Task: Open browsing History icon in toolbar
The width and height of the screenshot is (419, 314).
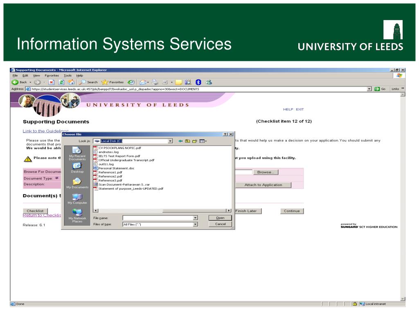Action: pos(131,82)
